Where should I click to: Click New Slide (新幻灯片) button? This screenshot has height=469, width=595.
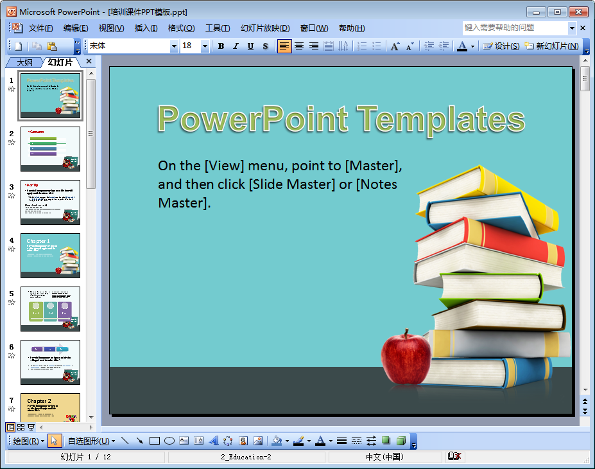pos(551,46)
